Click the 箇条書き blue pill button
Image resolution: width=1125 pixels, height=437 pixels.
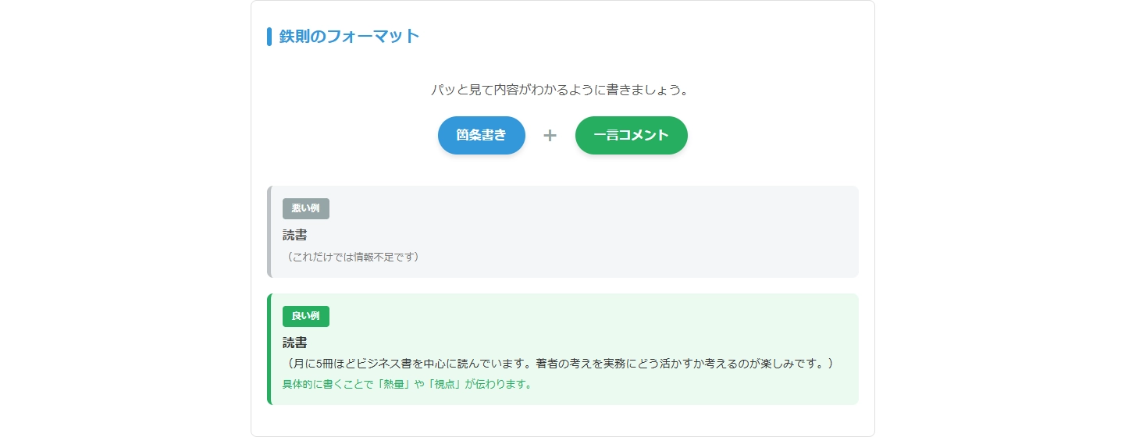[x=482, y=135]
